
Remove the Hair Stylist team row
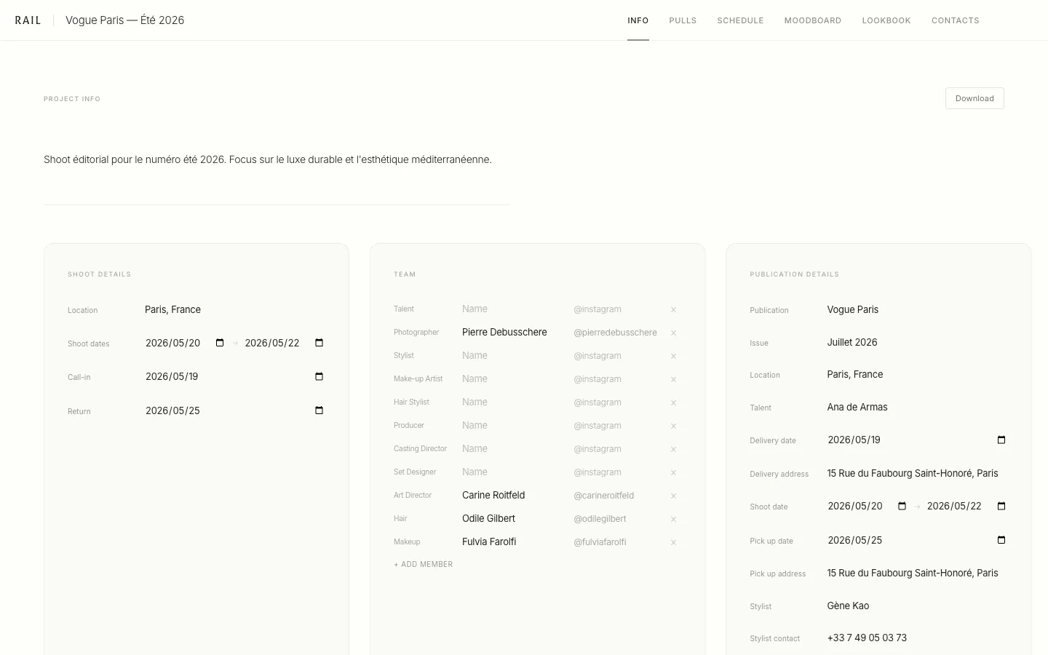(x=673, y=402)
